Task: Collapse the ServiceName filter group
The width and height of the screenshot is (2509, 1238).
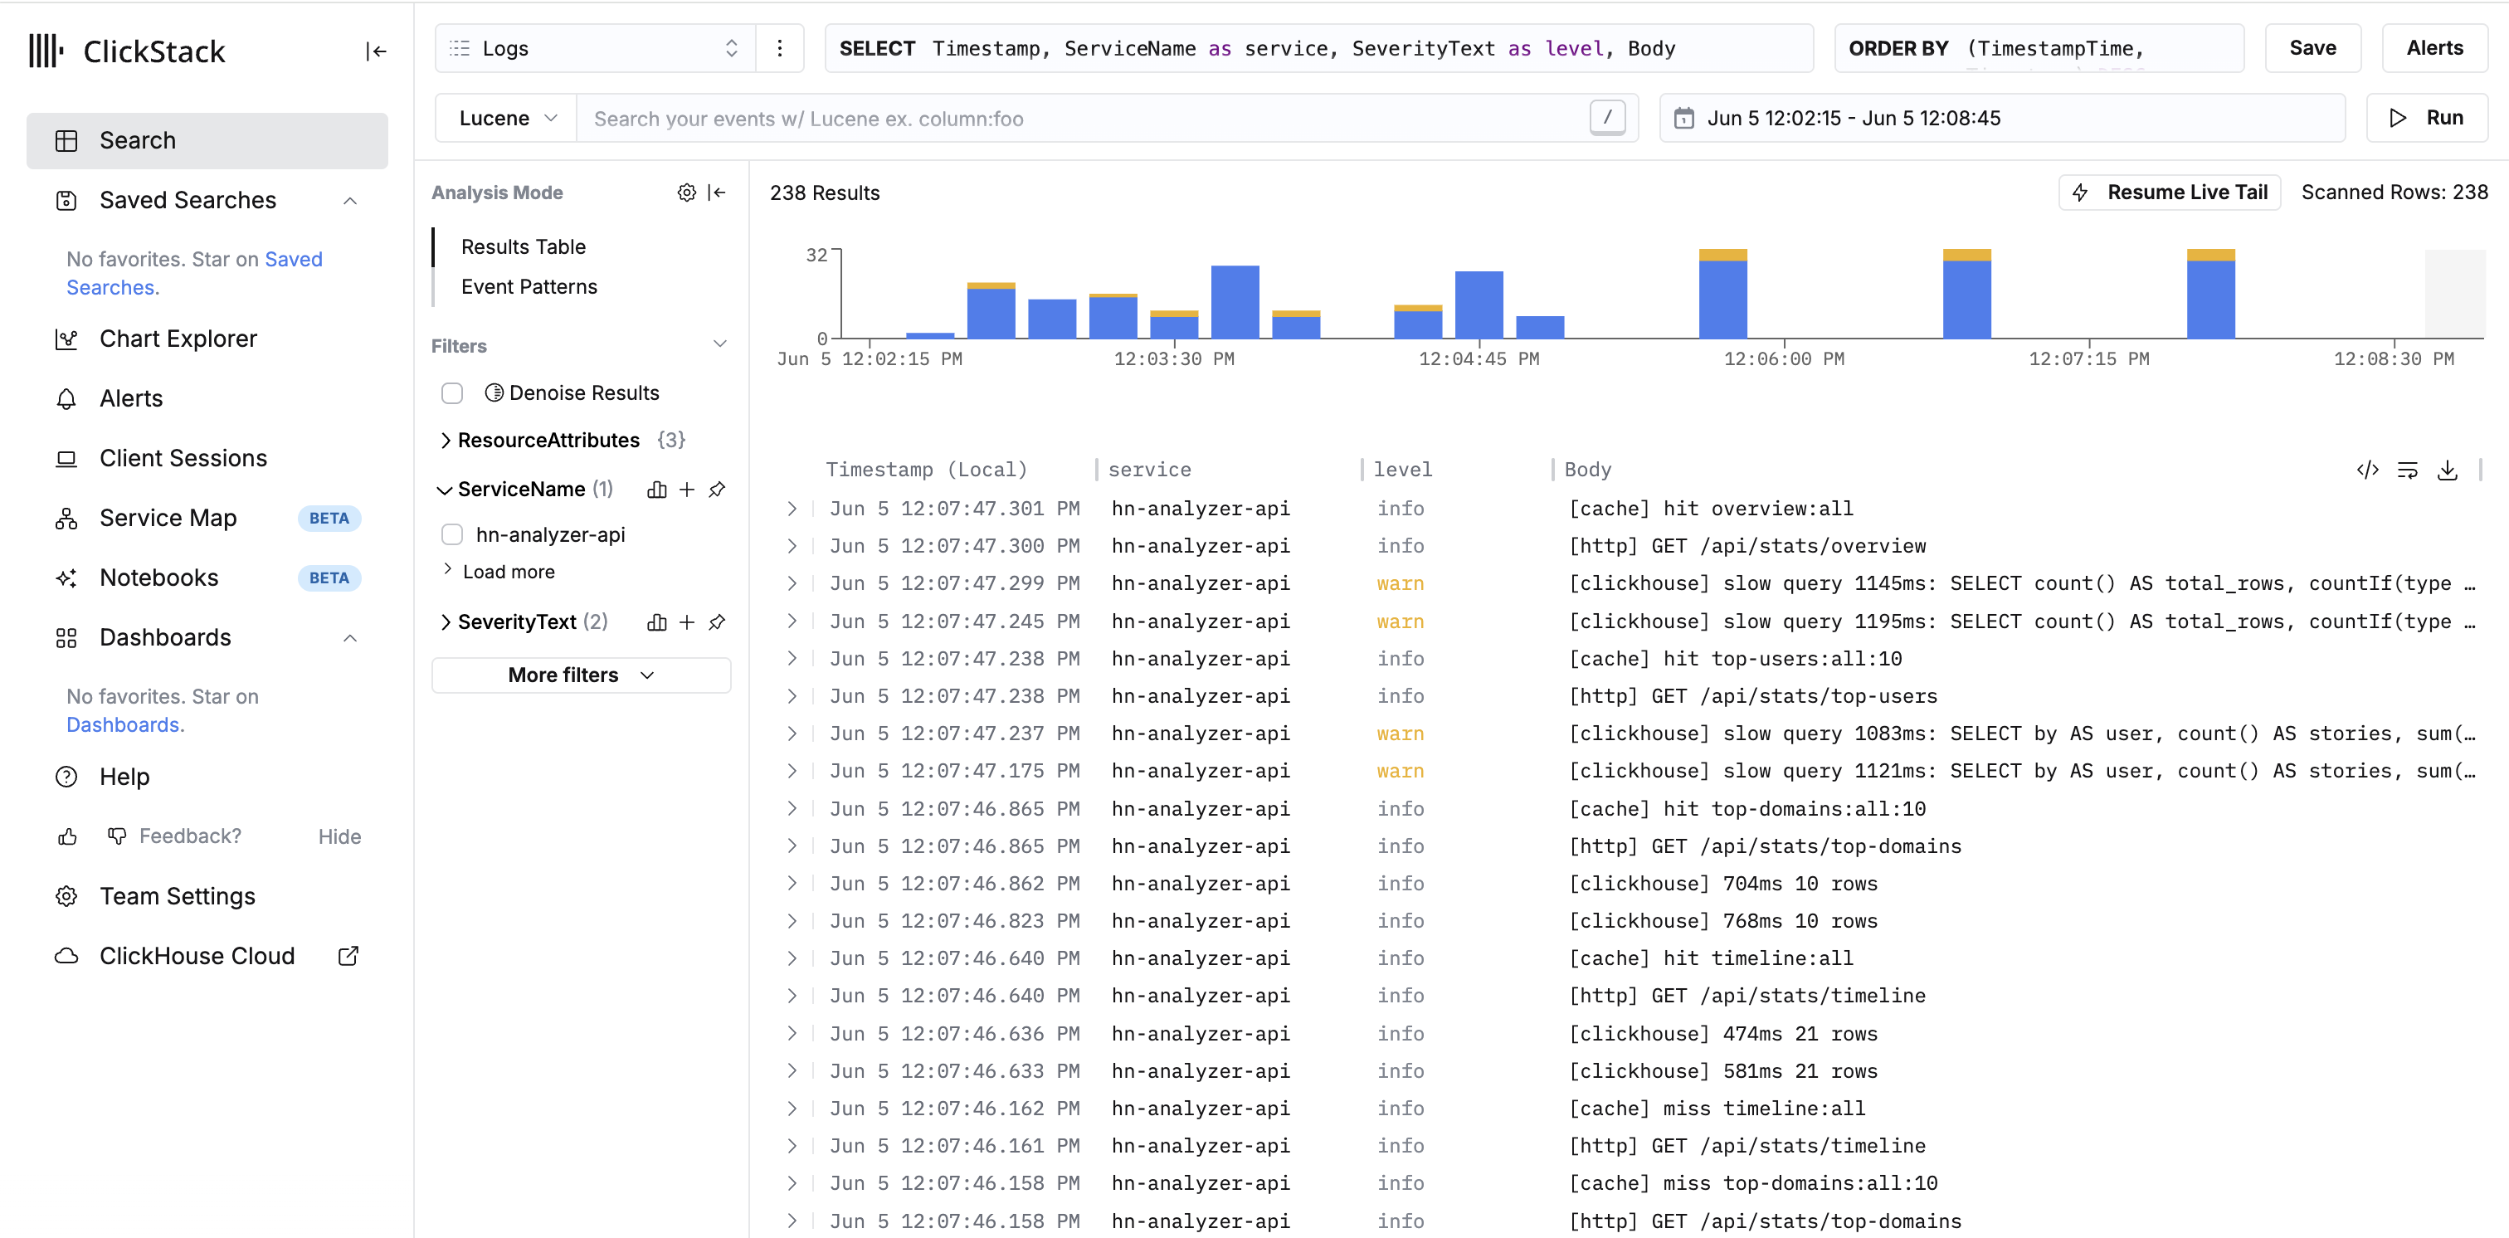Action: 444,490
